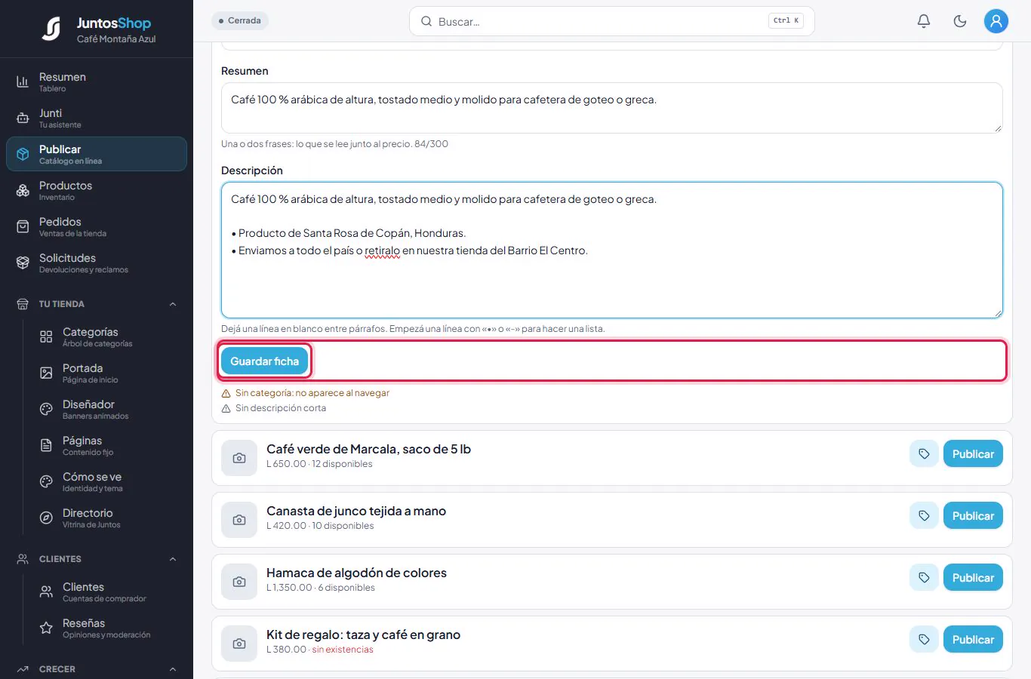
Task: Open the user account avatar
Action: (x=996, y=21)
